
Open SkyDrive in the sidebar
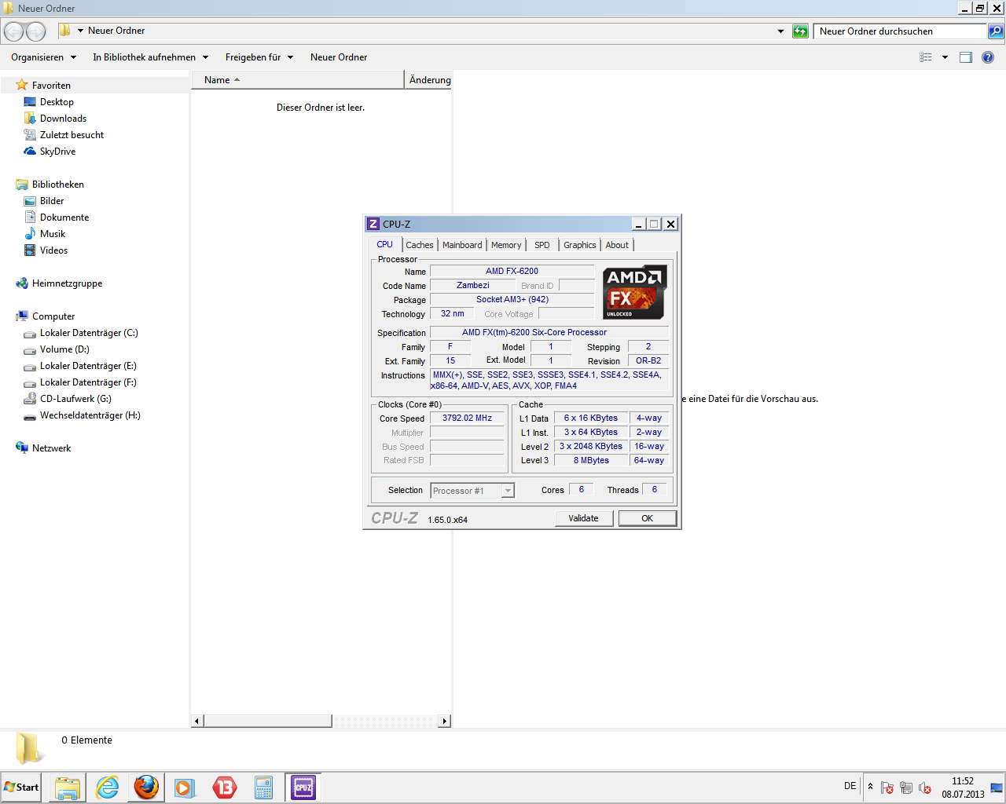click(57, 152)
